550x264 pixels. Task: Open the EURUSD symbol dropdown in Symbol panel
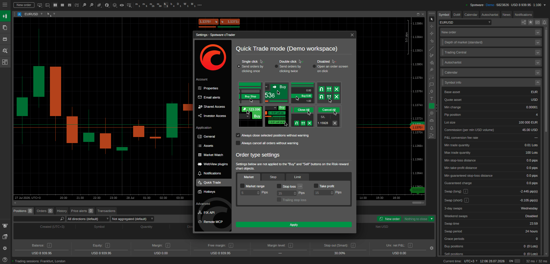coord(465,22)
